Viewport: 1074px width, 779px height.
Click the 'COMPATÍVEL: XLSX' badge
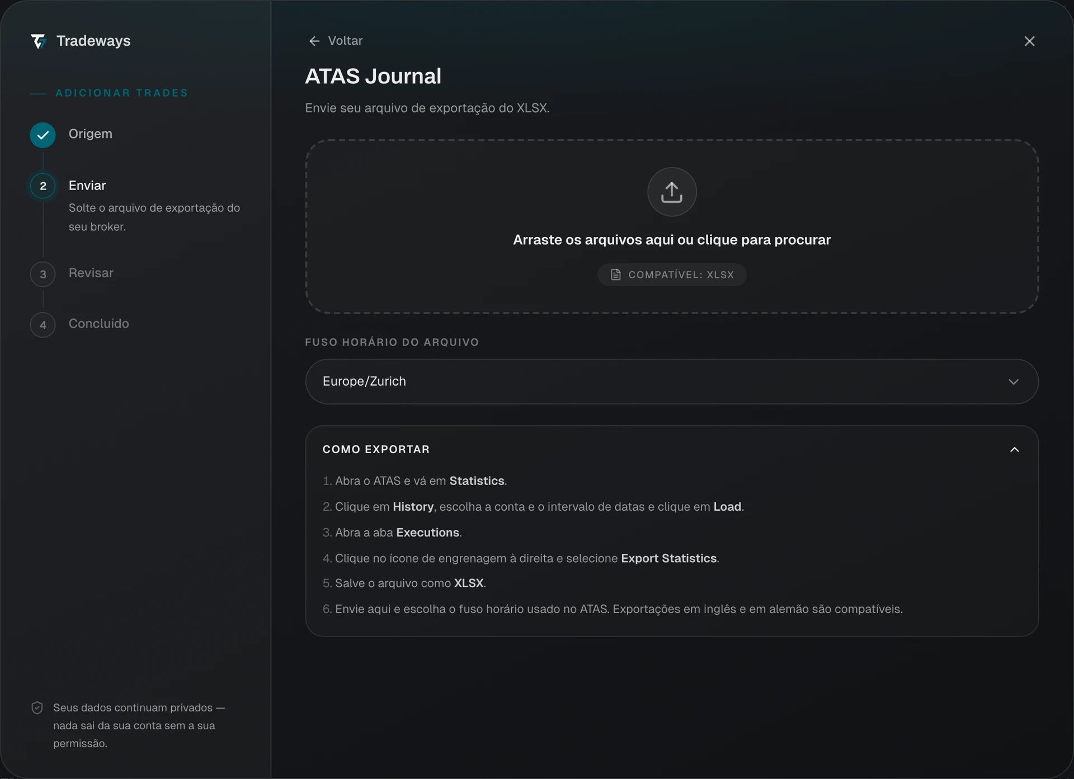(672, 274)
